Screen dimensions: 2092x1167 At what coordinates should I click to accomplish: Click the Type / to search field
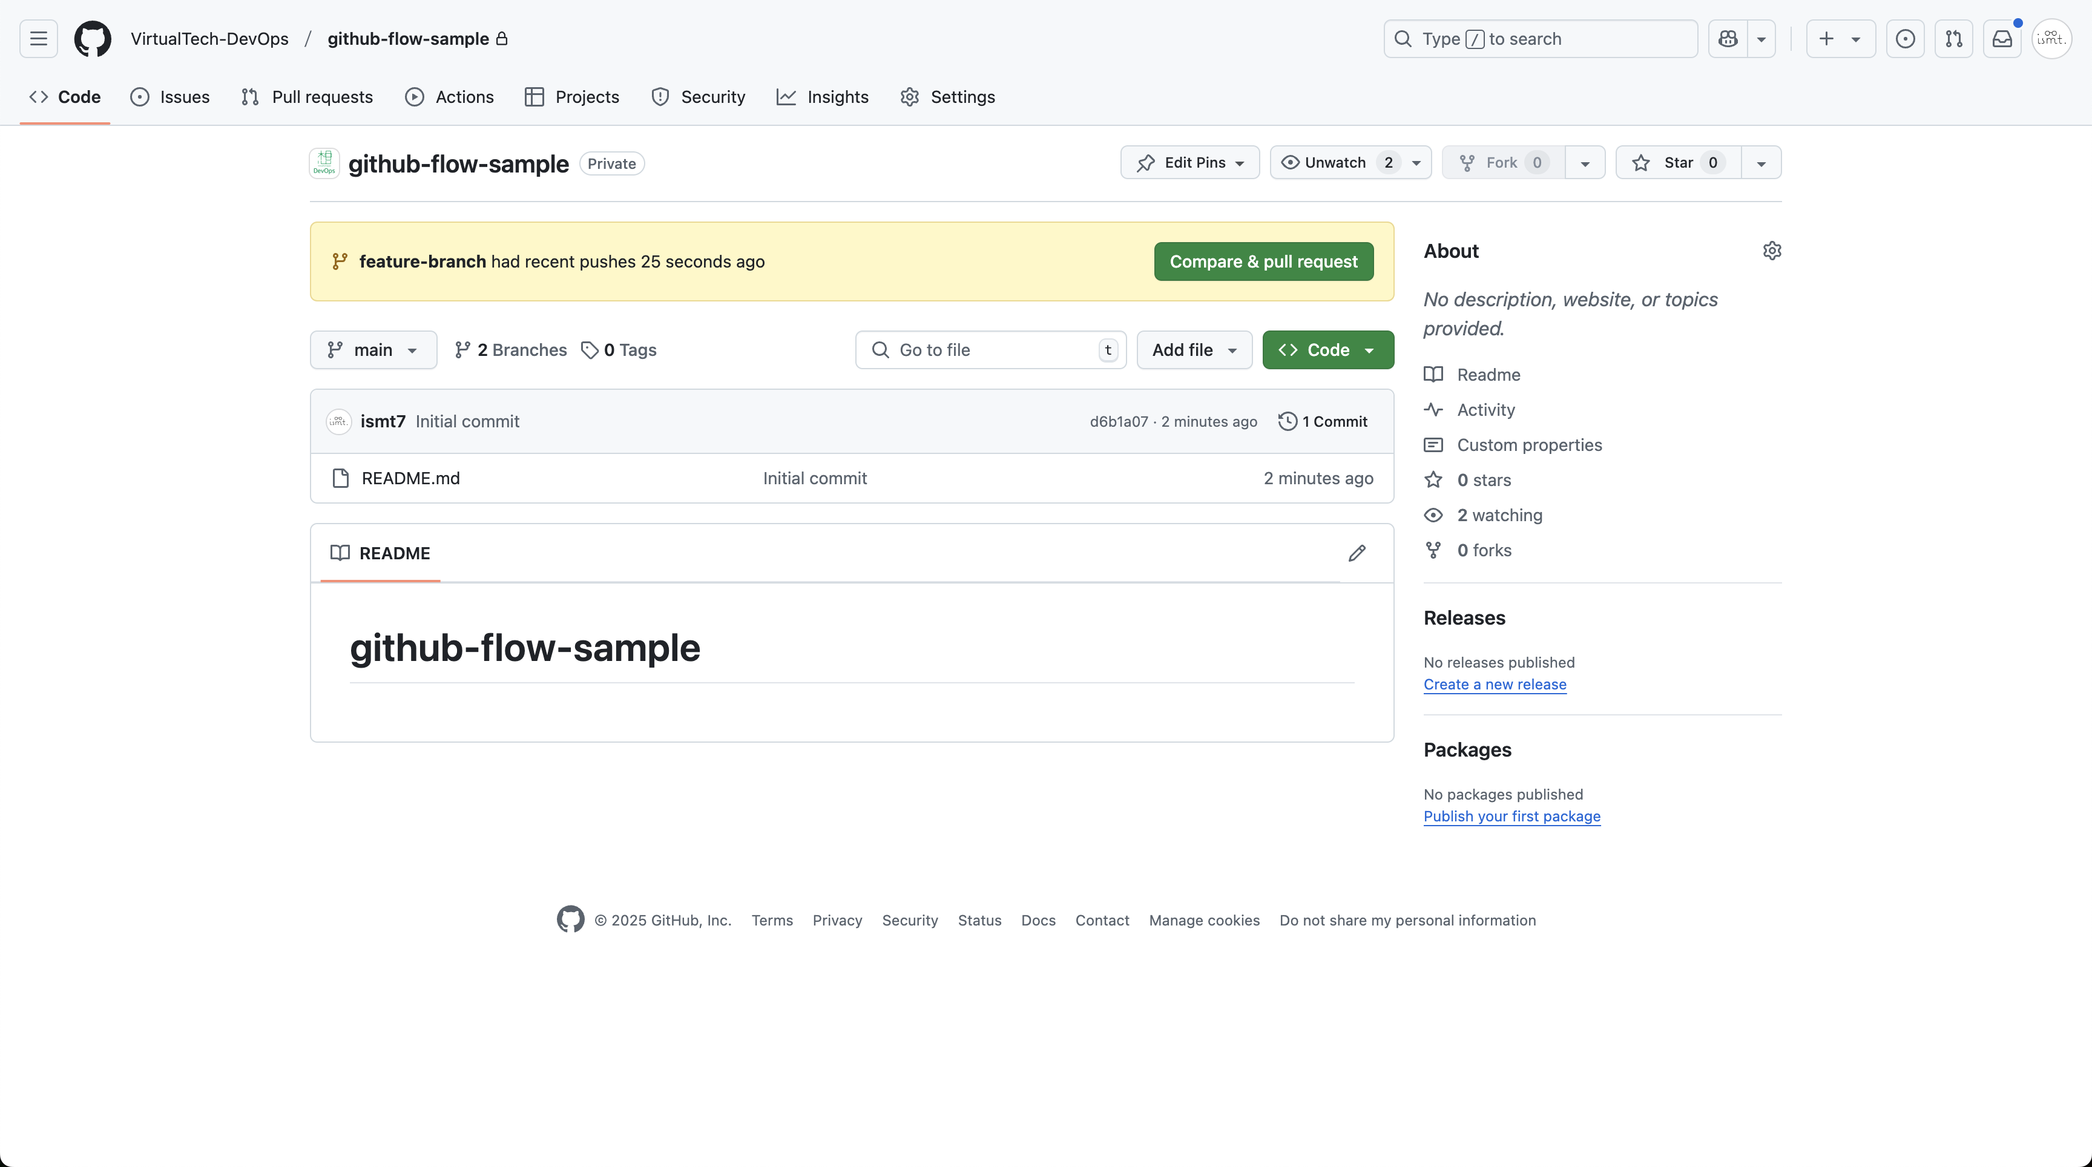point(1541,39)
